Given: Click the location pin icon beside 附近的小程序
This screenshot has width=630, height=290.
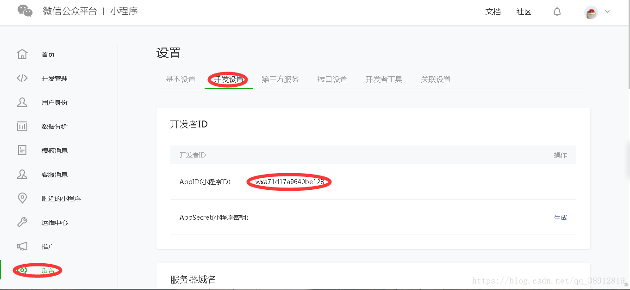Looking at the screenshot, I should [22, 198].
